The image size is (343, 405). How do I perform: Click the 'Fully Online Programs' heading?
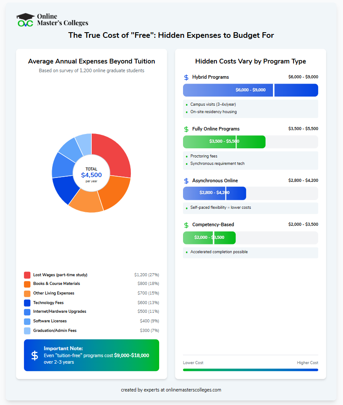[216, 129]
